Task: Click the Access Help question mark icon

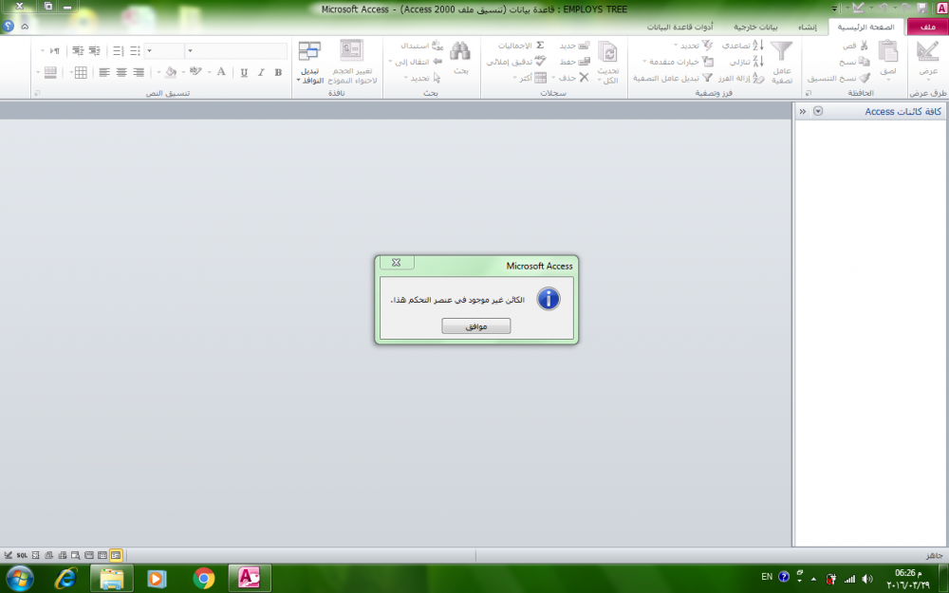Action: (8, 26)
